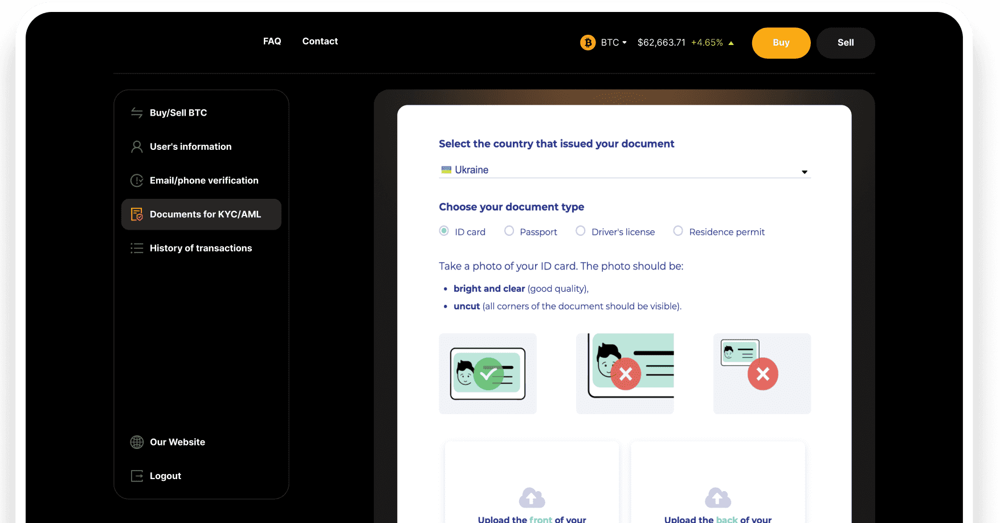Click the orange Buy button
1000x523 pixels.
click(781, 43)
